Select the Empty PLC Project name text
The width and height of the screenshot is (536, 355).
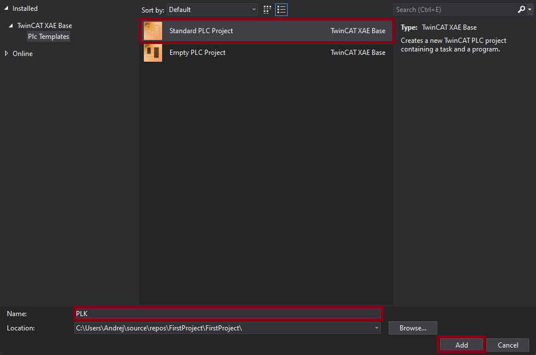(198, 53)
